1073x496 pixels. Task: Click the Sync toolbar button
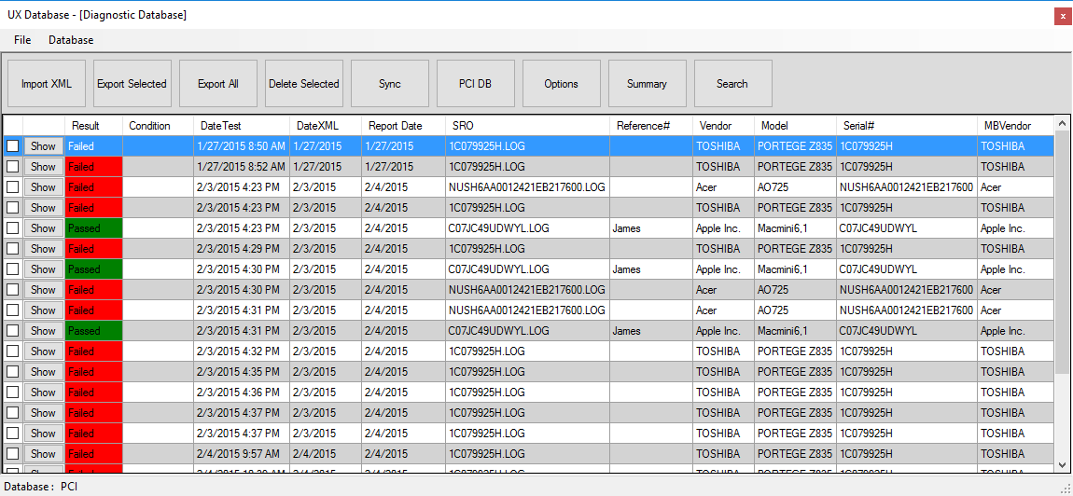tap(390, 84)
